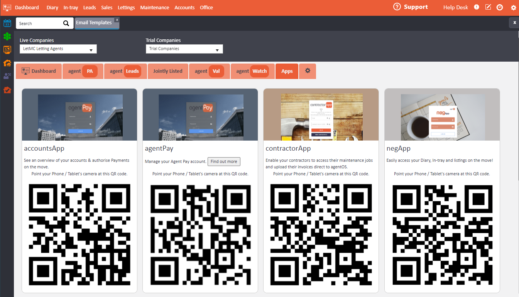Select the purple contractor person sidebar icon

7,76
